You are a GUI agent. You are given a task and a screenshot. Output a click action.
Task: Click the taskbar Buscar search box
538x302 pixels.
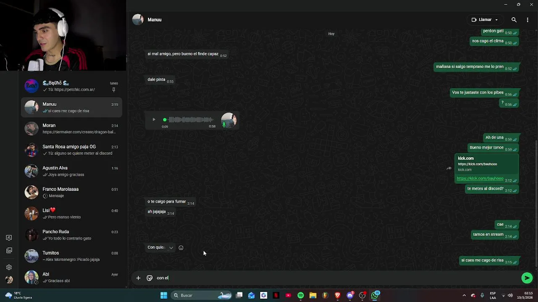(x=202, y=295)
